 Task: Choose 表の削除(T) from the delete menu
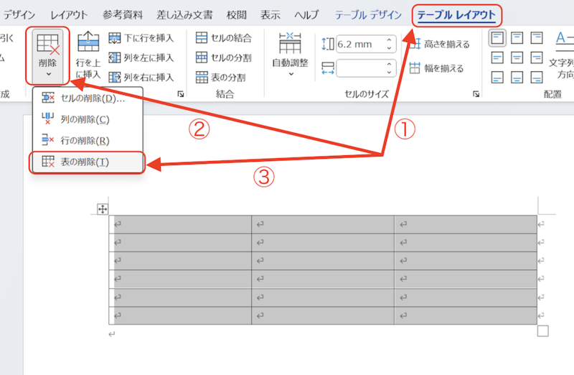click(88, 162)
